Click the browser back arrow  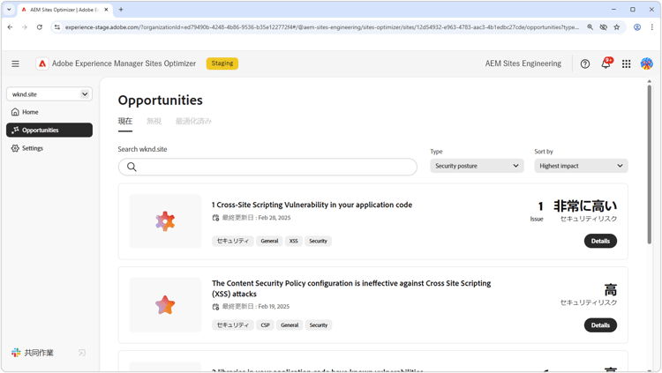(10, 27)
